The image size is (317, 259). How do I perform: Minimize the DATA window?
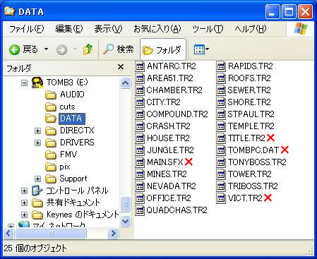(273, 12)
